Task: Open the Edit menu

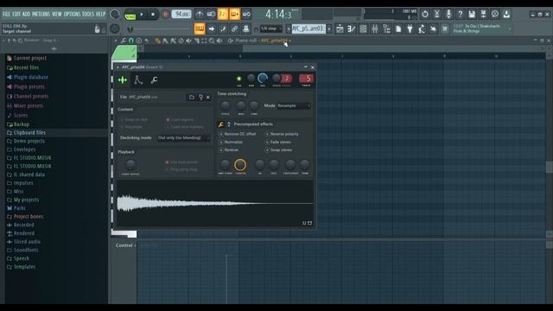Action: (x=16, y=14)
